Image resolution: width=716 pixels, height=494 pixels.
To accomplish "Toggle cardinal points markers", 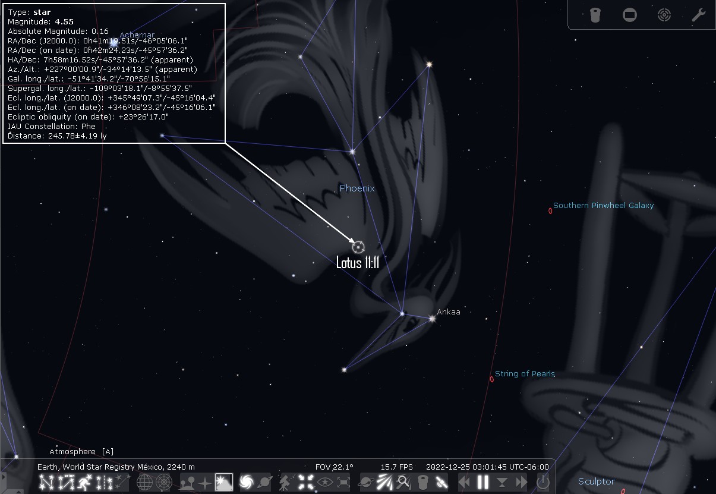I will pyautogui.click(x=205, y=482).
